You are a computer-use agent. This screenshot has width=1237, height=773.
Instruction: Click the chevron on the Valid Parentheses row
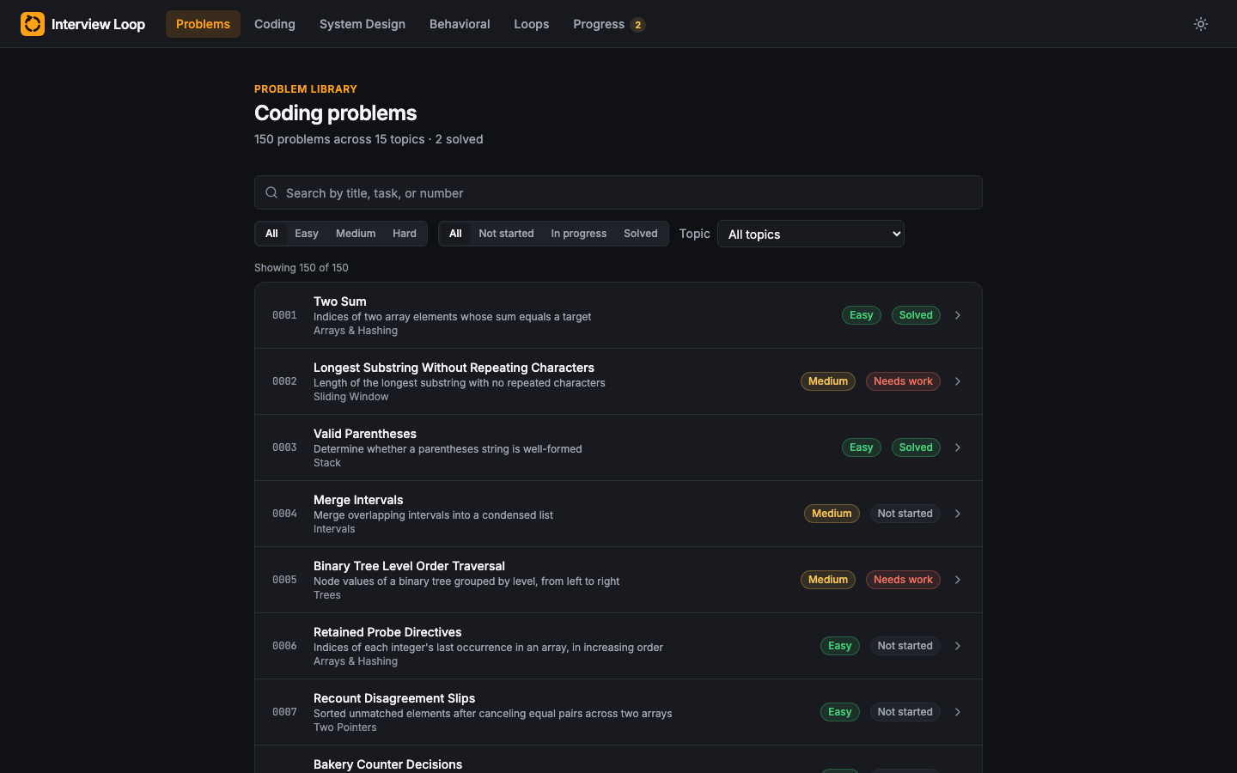click(x=958, y=447)
